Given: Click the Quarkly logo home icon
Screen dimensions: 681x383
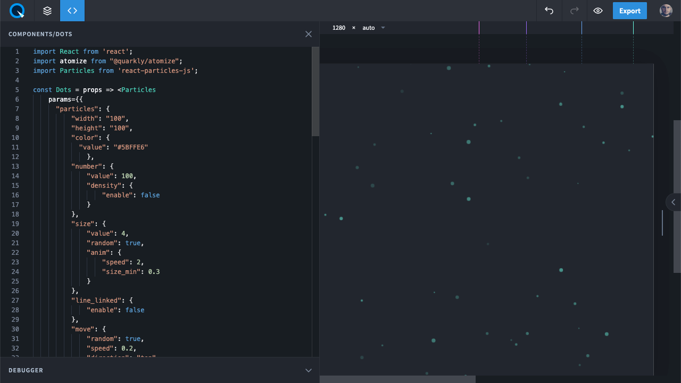Looking at the screenshot, I should click(x=17, y=11).
